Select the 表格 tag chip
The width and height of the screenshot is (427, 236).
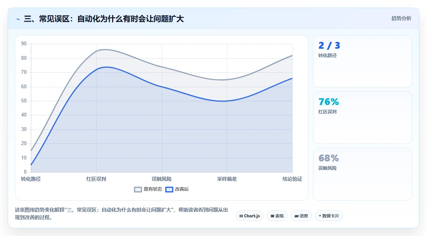click(x=277, y=216)
